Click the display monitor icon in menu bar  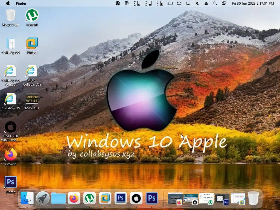click(188, 3)
